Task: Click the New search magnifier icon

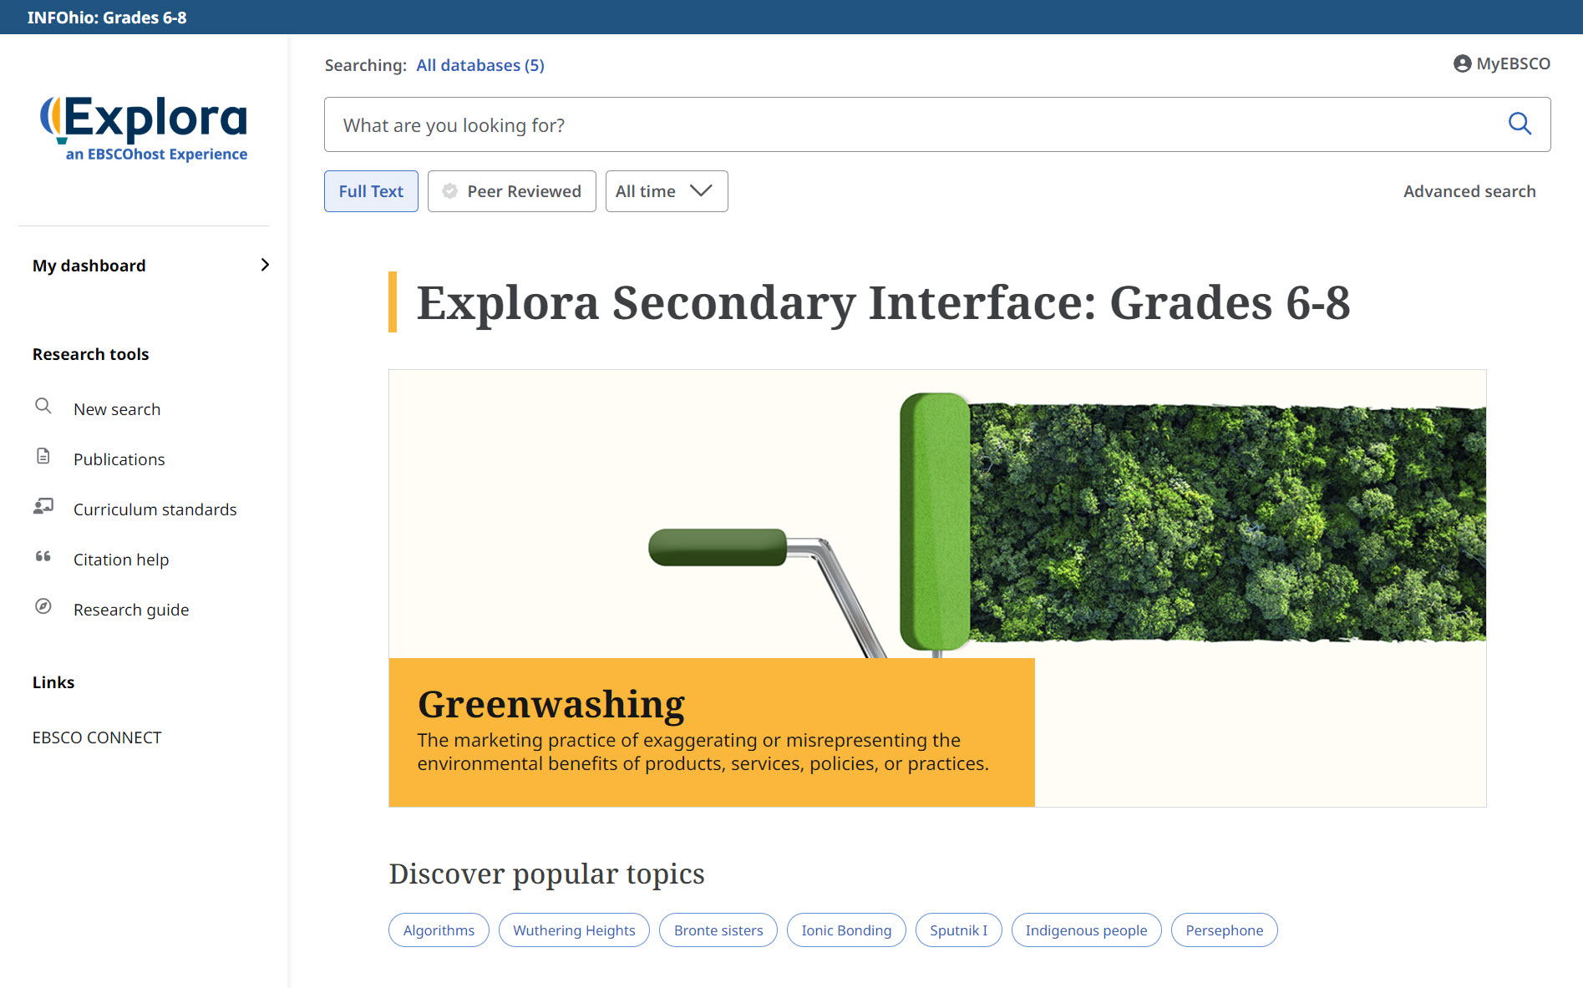Action: click(43, 407)
